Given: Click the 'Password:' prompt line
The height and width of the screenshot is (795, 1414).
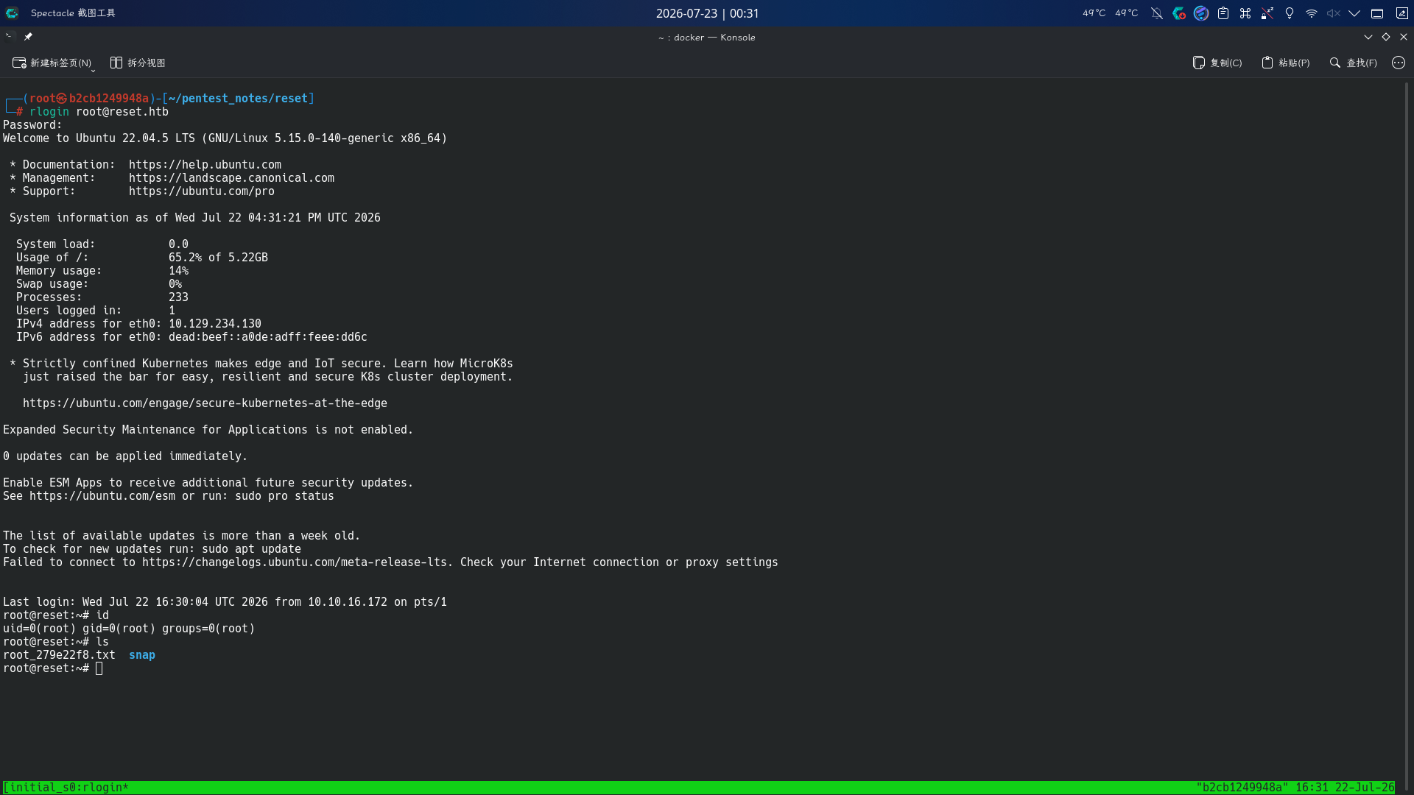Looking at the screenshot, I should coord(32,125).
